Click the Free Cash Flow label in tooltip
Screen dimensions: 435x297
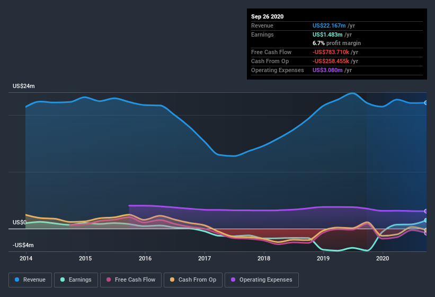(271, 52)
